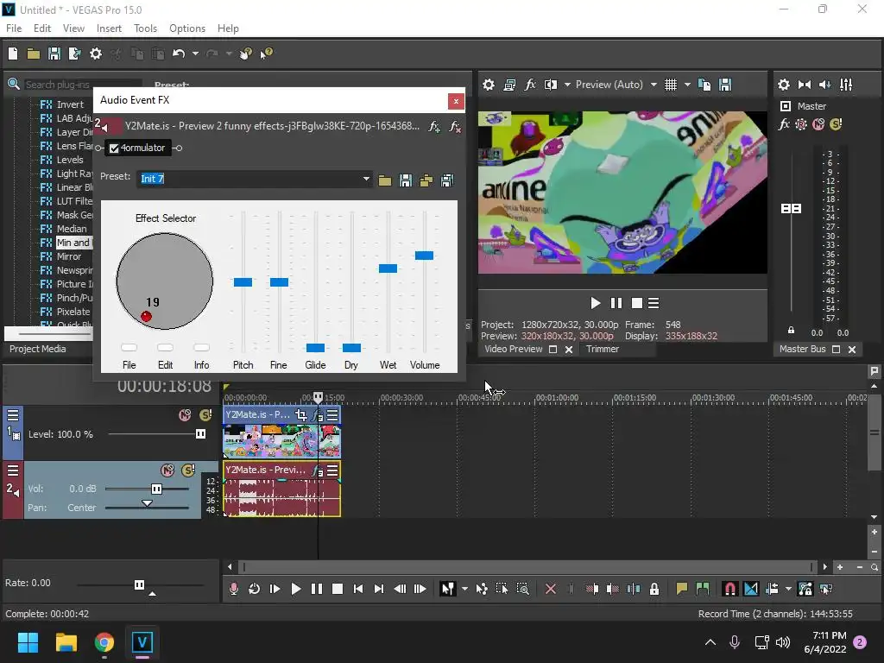Viewport: 884px width, 663px height.
Task: Open a project with folder toolbar icon
Action: tap(34, 54)
